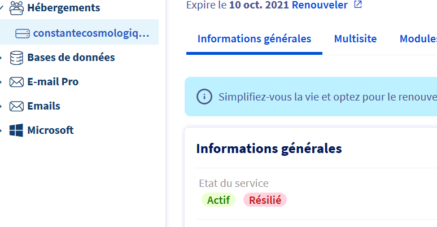The height and width of the screenshot is (227, 437).
Task: Click the E-mail Pro envelope icon
Action: (16, 82)
